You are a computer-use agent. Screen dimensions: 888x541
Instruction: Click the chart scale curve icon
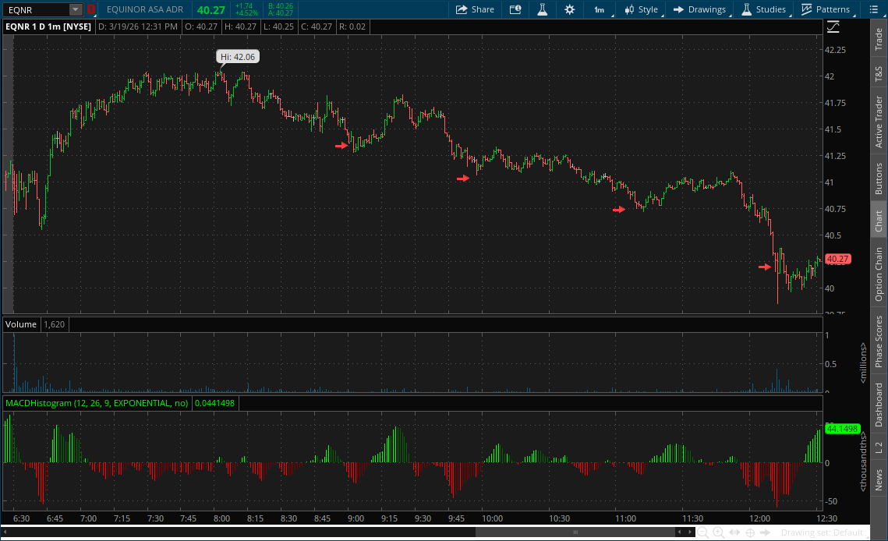tap(833, 27)
